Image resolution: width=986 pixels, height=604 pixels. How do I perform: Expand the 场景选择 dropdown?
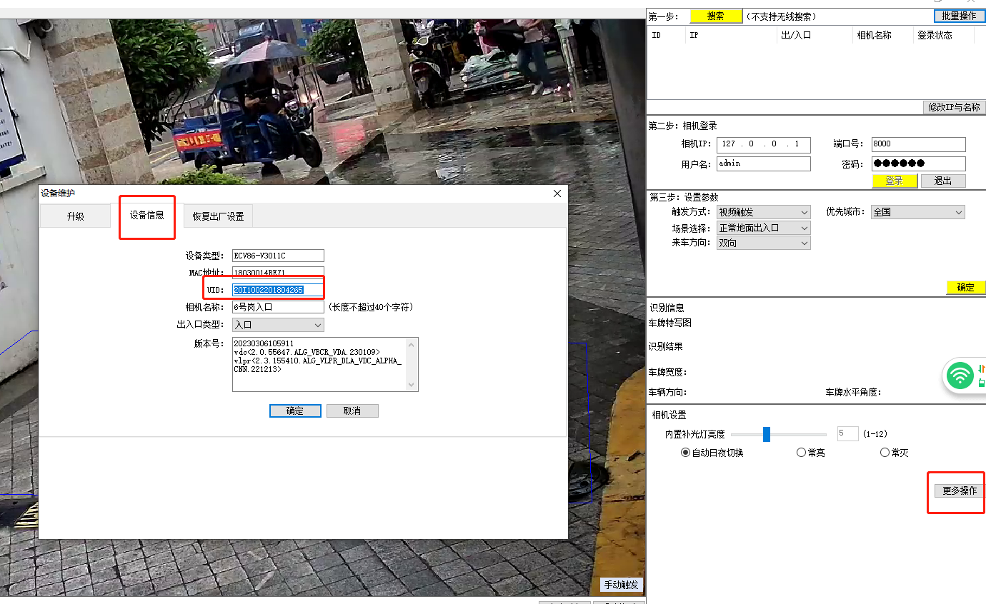pyautogui.click(x=763, y=228)
